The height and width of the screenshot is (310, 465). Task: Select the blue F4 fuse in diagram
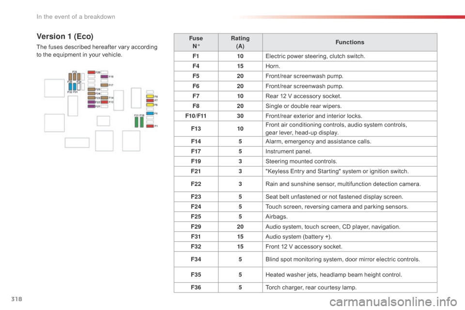coord(150,113)
